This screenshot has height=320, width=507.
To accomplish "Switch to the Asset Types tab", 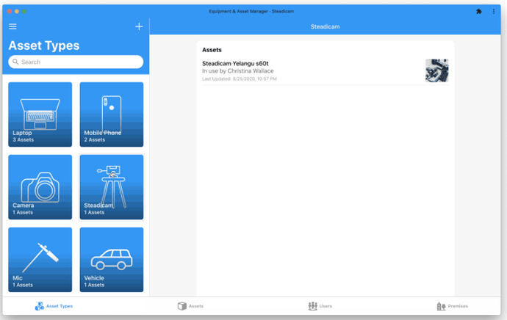I will point(54,306).
